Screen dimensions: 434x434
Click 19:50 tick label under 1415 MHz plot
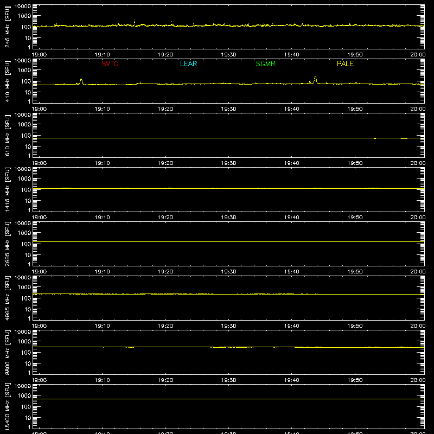[x=355, y=218]
